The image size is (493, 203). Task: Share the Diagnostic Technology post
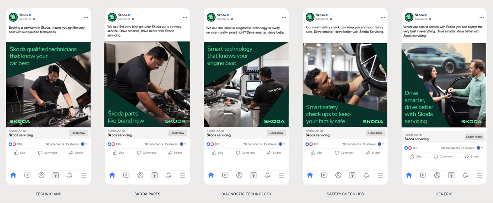274,152
